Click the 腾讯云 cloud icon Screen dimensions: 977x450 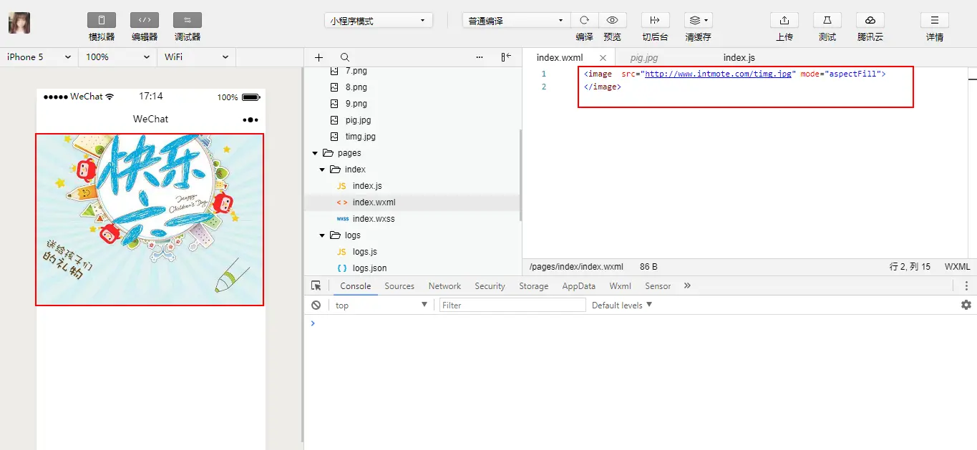870,20
